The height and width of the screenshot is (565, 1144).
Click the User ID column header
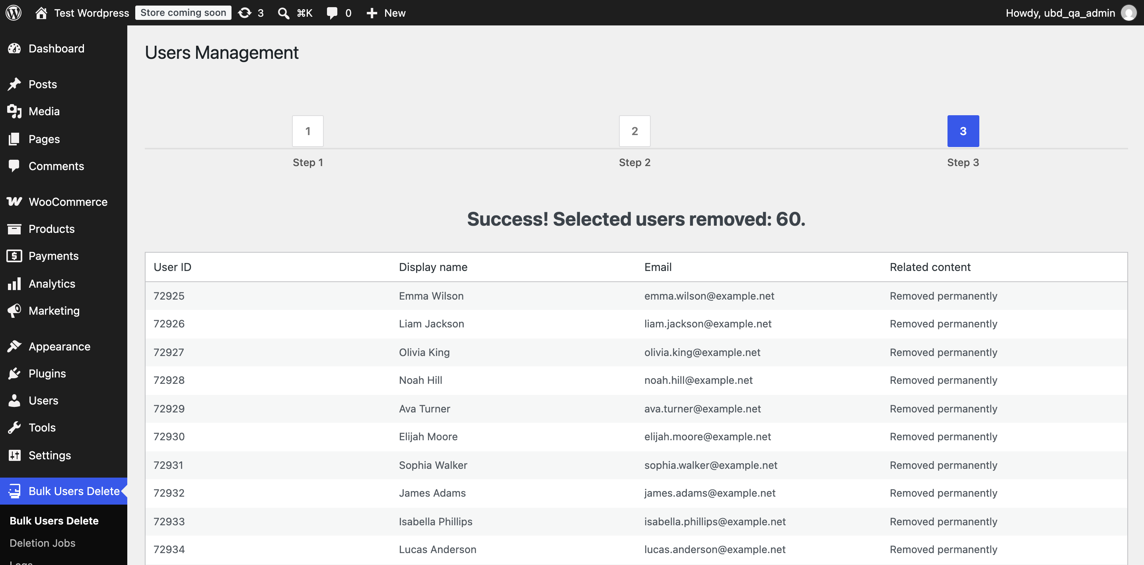tap(172, 267)
